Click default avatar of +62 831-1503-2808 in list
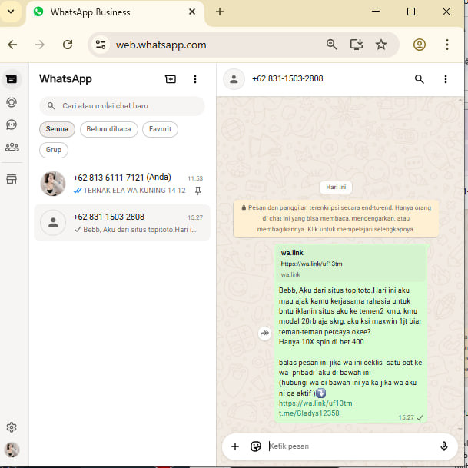The image size is (468, 468). point(53,223)
